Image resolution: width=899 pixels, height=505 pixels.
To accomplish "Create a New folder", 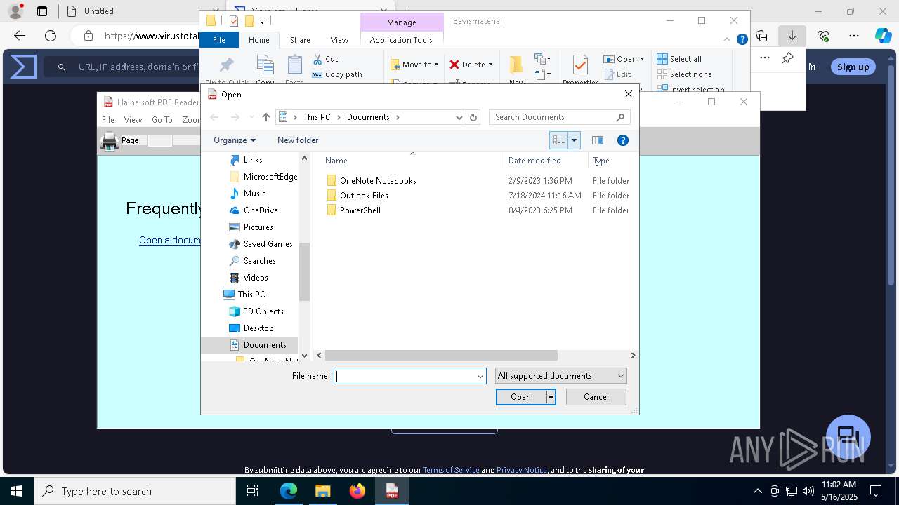I will pyautogui.click(x=298, y=140).
